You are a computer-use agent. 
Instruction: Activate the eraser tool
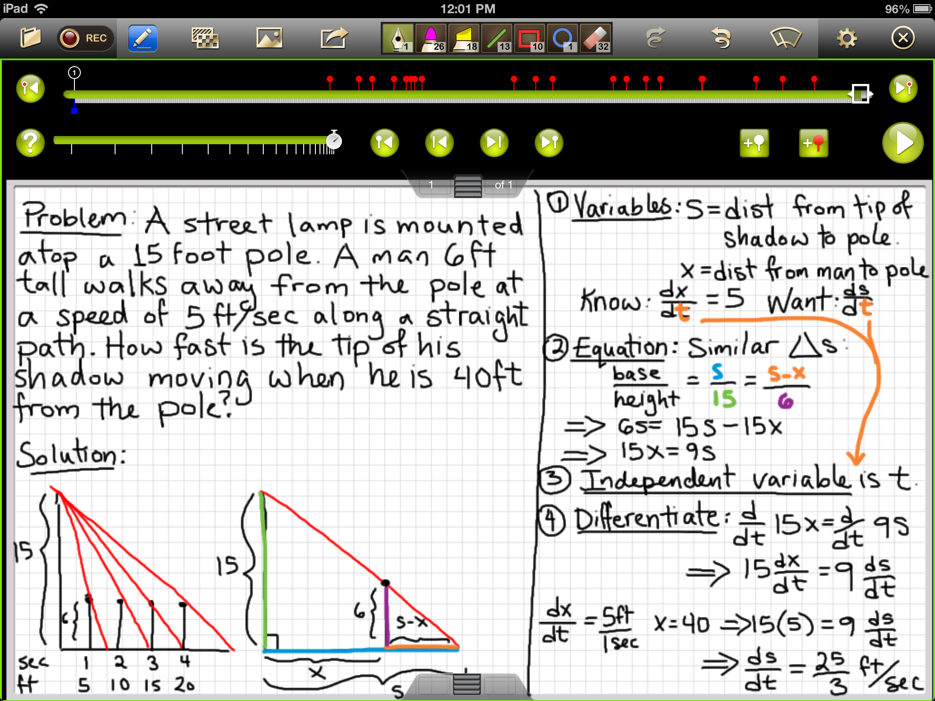point(596,38)
